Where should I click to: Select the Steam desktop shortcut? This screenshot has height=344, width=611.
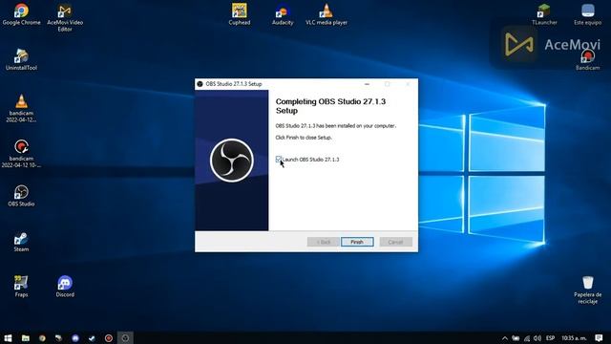pyautogui.click(x=21, y=242)
